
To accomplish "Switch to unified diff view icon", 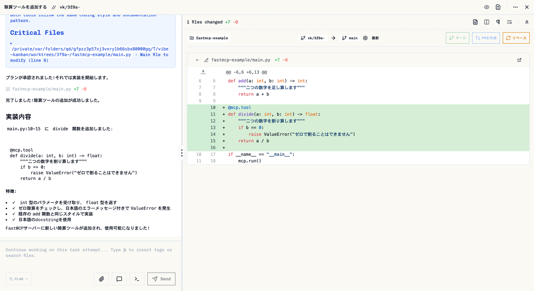I will click(475, 22).
